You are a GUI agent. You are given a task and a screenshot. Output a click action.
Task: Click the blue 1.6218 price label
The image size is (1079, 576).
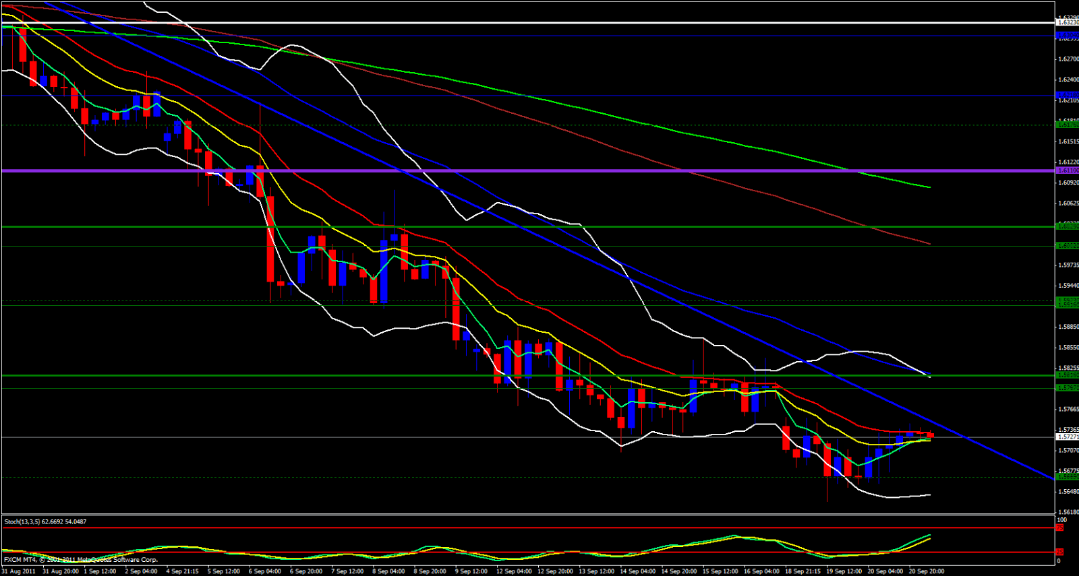pyautogui.click(x=1067, y=95)
